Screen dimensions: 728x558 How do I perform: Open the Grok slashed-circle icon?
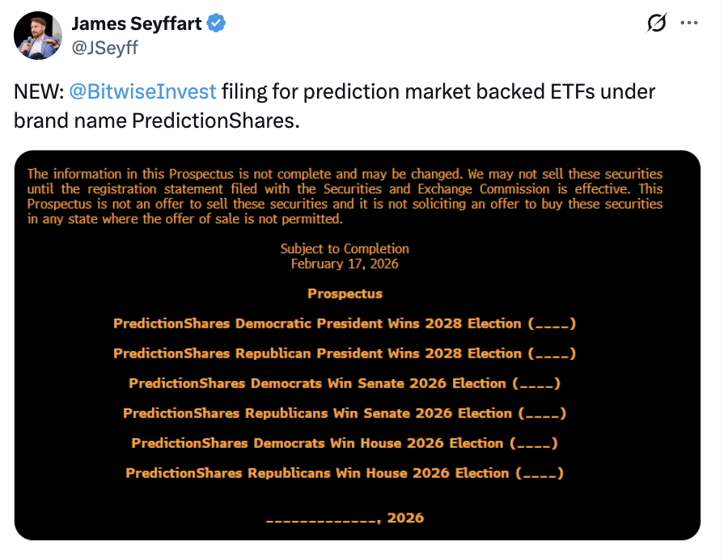(x=656, y=24)
